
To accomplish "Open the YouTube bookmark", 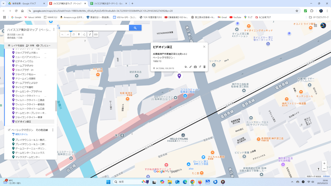I will click(235, 17).
